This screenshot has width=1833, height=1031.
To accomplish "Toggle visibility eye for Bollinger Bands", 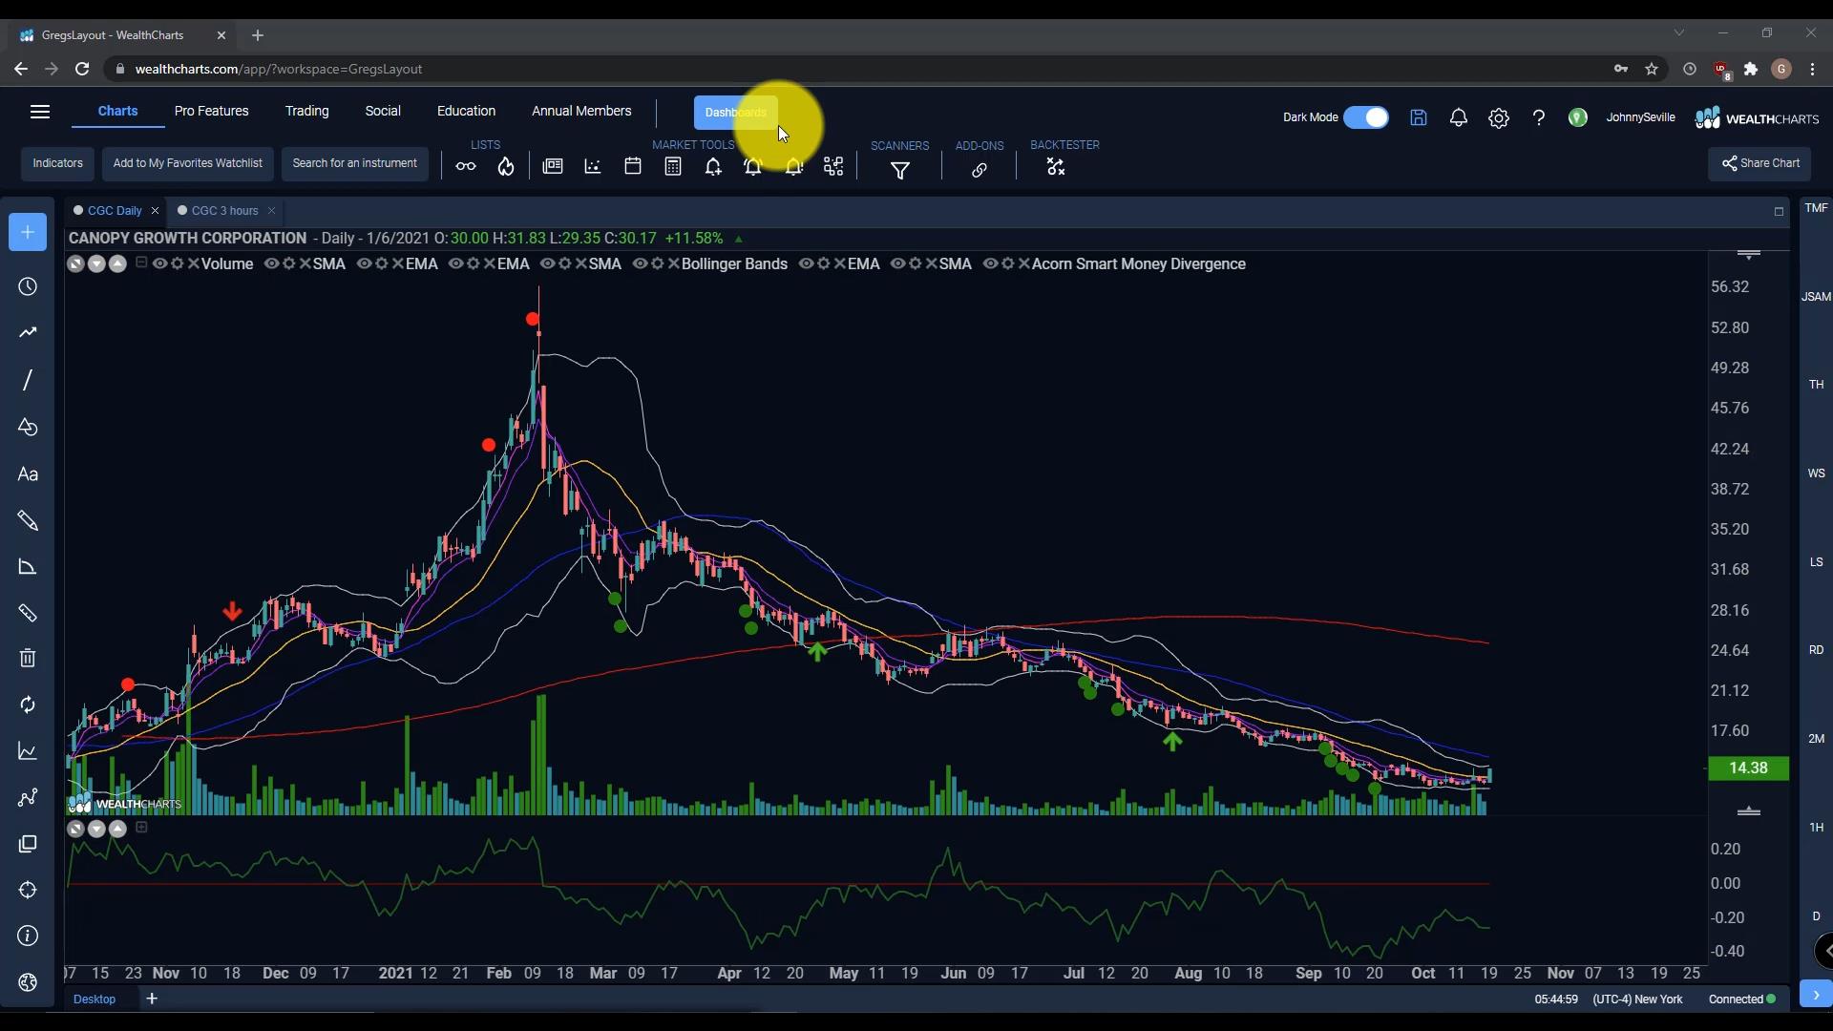I will [640, 263].
